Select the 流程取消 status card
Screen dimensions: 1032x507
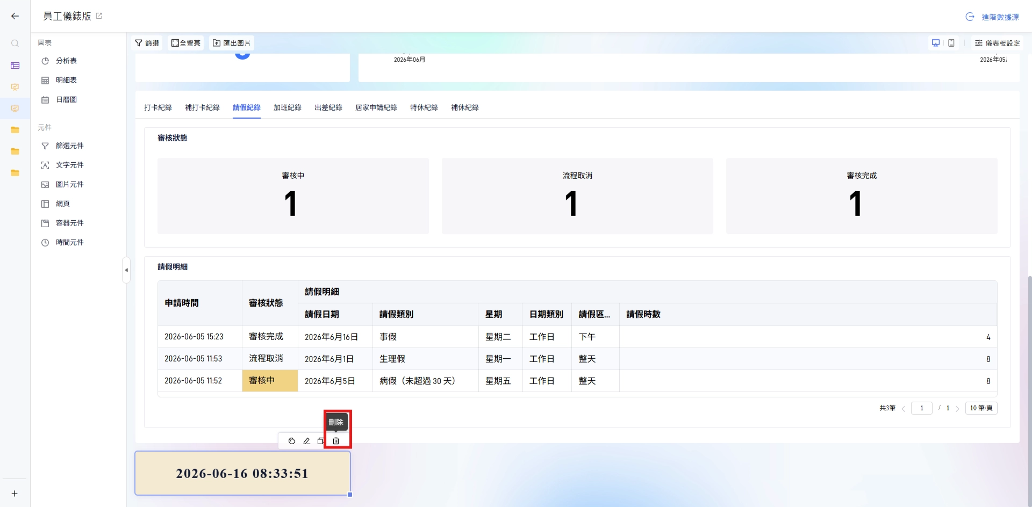coord(577,196)
